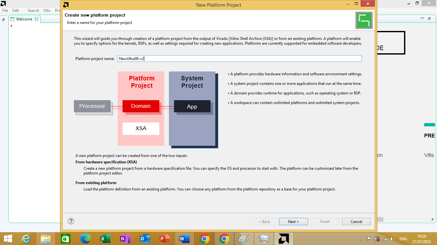Screen dimensions: 437x245
Task: Click the Action Center flag icon
Action: [369, 239]
